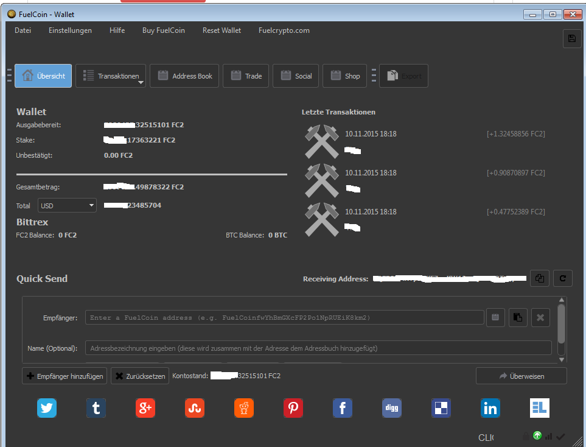The image size is (586, 447).
Task: Share on Digg icon
Action: [x=392, y=408]
